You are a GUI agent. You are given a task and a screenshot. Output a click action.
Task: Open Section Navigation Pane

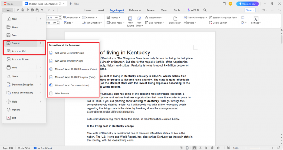click(223, 17)
